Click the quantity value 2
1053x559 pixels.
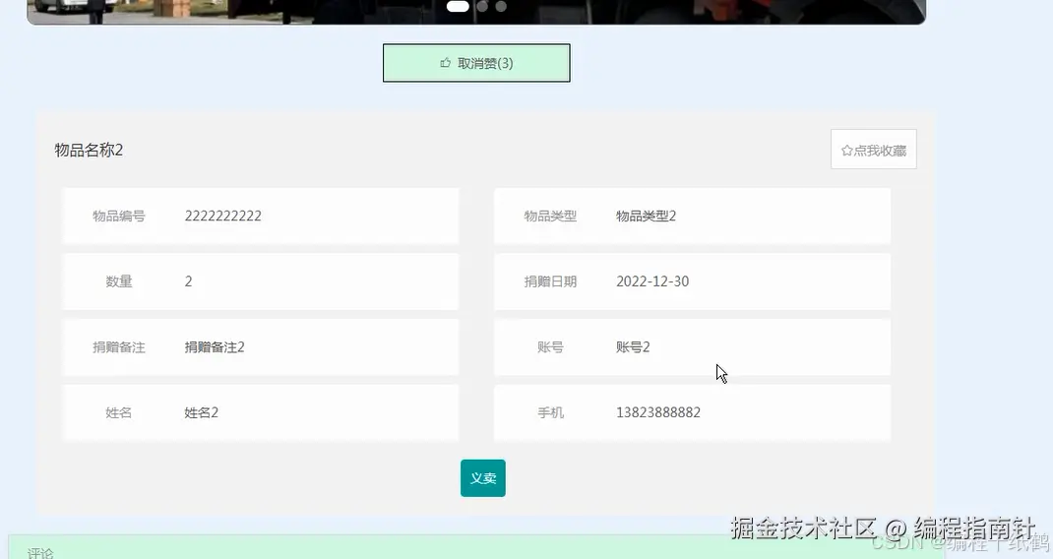click(189, 281)
